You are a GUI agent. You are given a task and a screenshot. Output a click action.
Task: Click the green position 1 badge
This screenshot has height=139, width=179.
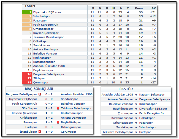tap(27, 12)
